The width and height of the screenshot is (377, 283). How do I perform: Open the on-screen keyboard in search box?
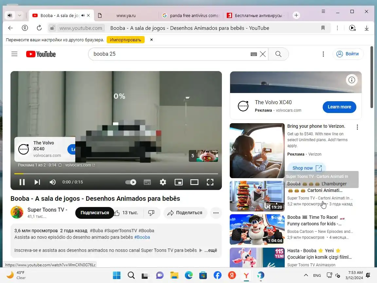[254, 54]
